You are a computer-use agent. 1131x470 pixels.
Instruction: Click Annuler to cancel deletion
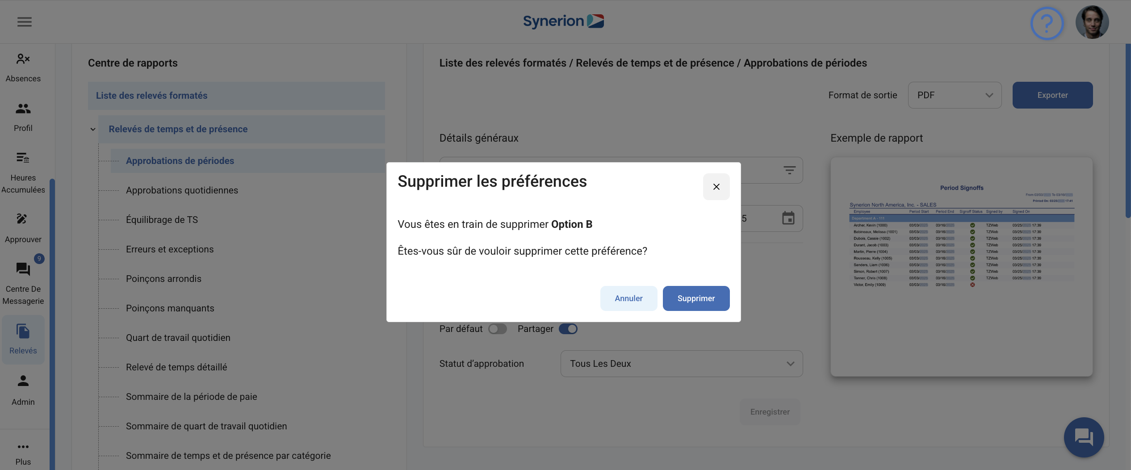pos(628,298)
